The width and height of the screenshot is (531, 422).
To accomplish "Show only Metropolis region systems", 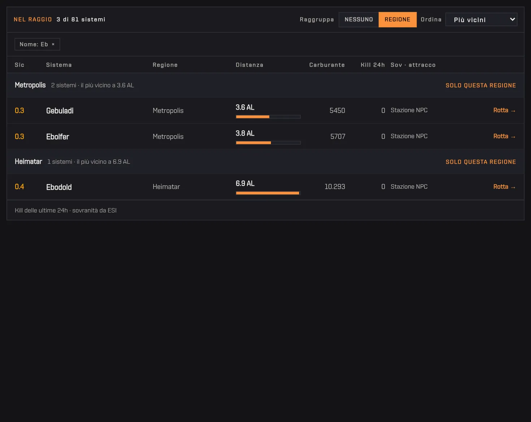I will pyautogui.click(x=480, y=85).
